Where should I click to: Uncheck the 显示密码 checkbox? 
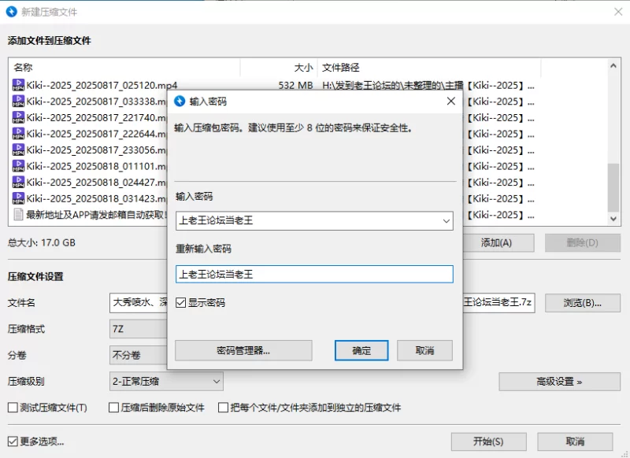pos(181,303)
